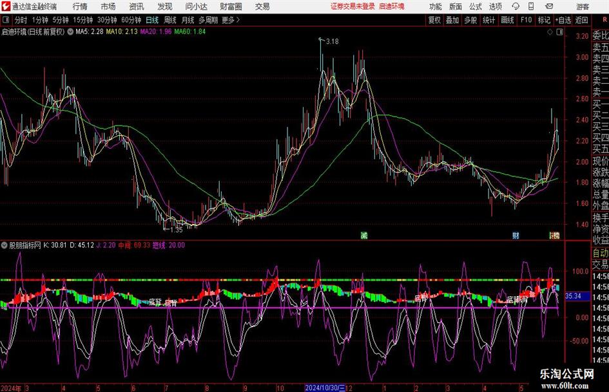The height and width of the screenshot is (392, 609).
Task: Toggle 多股 multi-stock view
Action: (x=470, y=20)
